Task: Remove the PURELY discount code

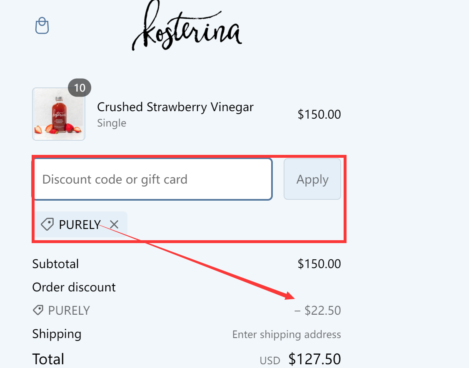Action: (x=114, y=224)
